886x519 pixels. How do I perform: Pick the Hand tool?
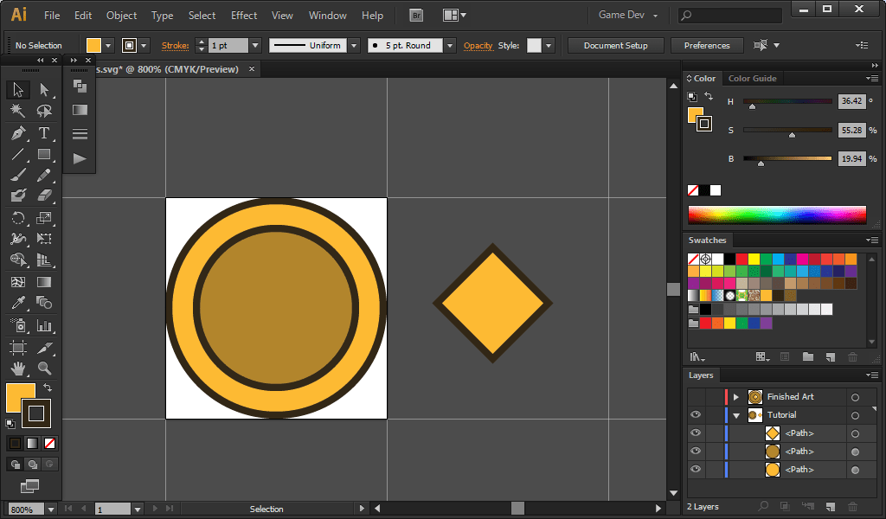[17, 368]
